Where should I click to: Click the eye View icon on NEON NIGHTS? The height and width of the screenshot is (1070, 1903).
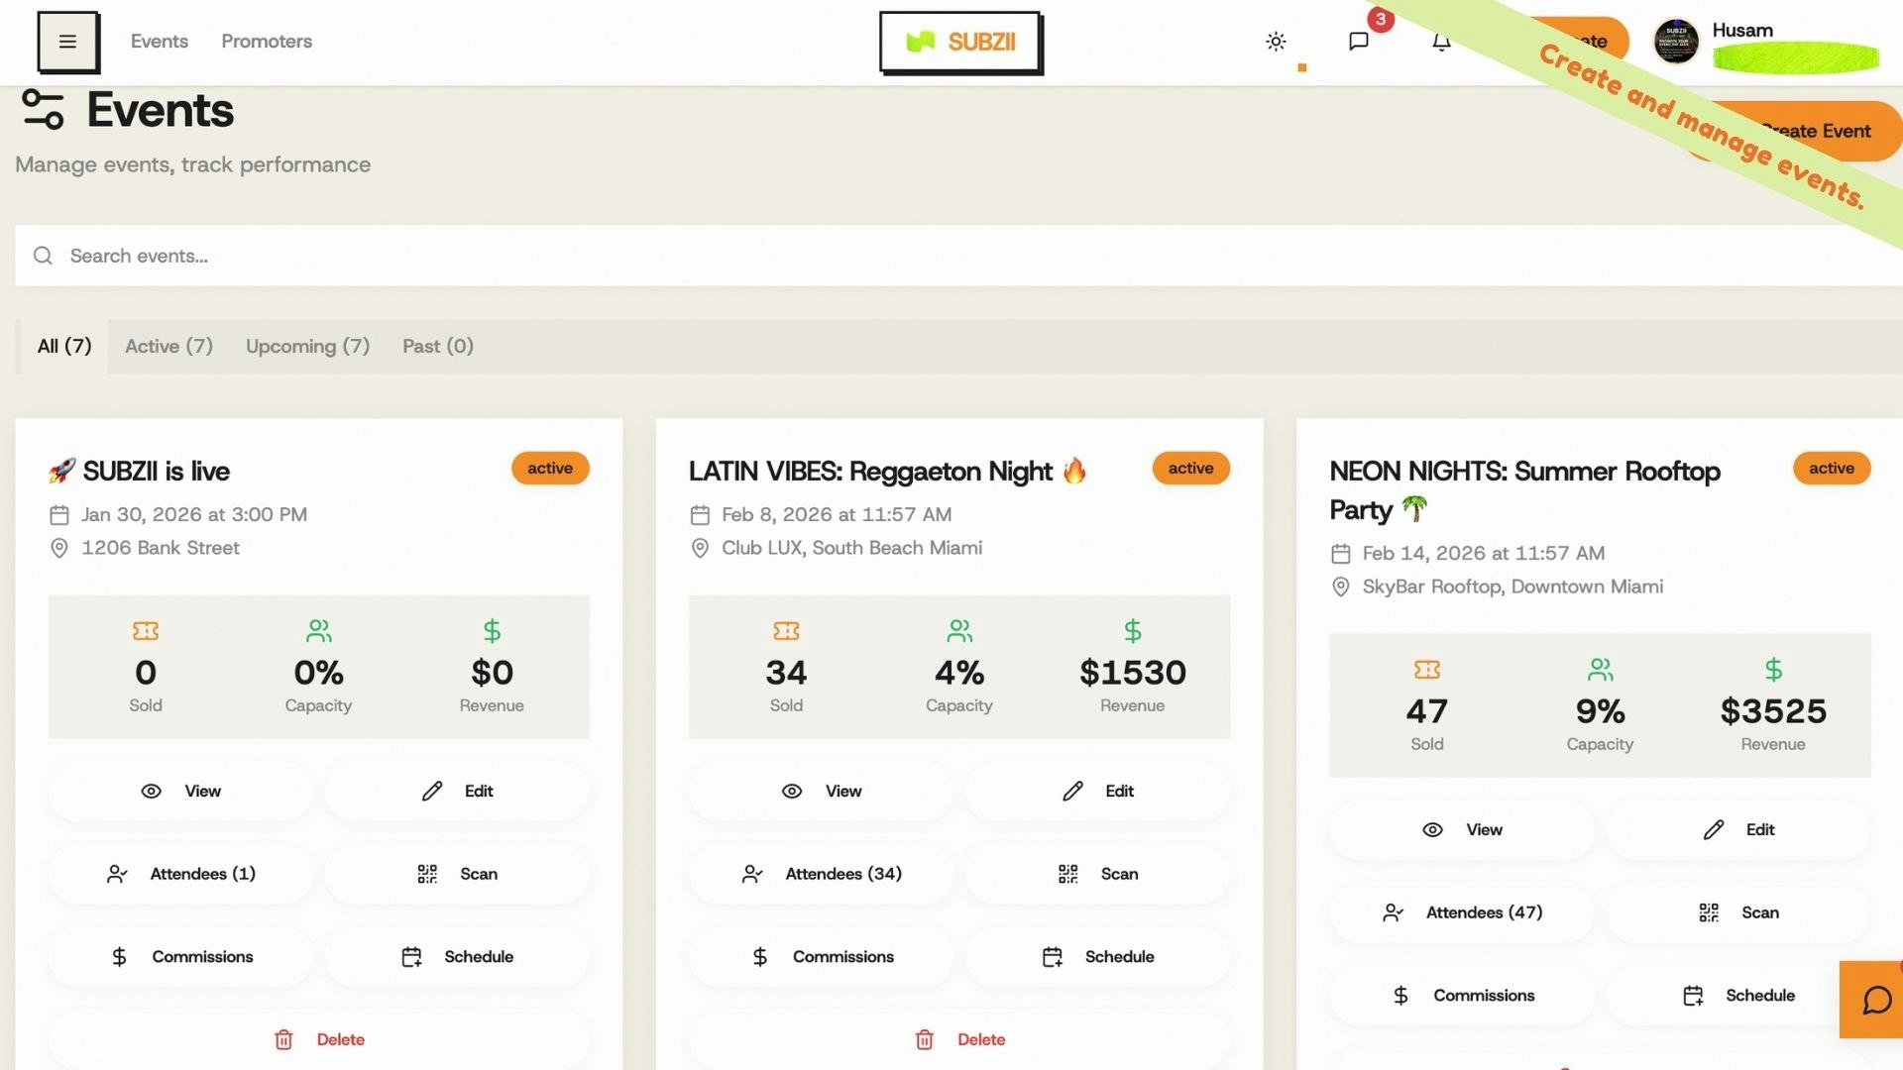[1432, 829]
